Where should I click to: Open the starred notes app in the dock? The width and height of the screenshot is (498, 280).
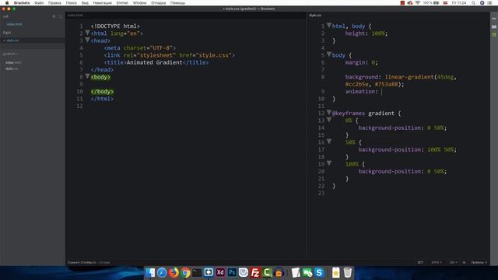coord(335,272)
